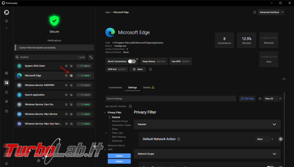Open settings icon for Windows Service: Dsm Svc
294x167 pixels.
(71, 104)
